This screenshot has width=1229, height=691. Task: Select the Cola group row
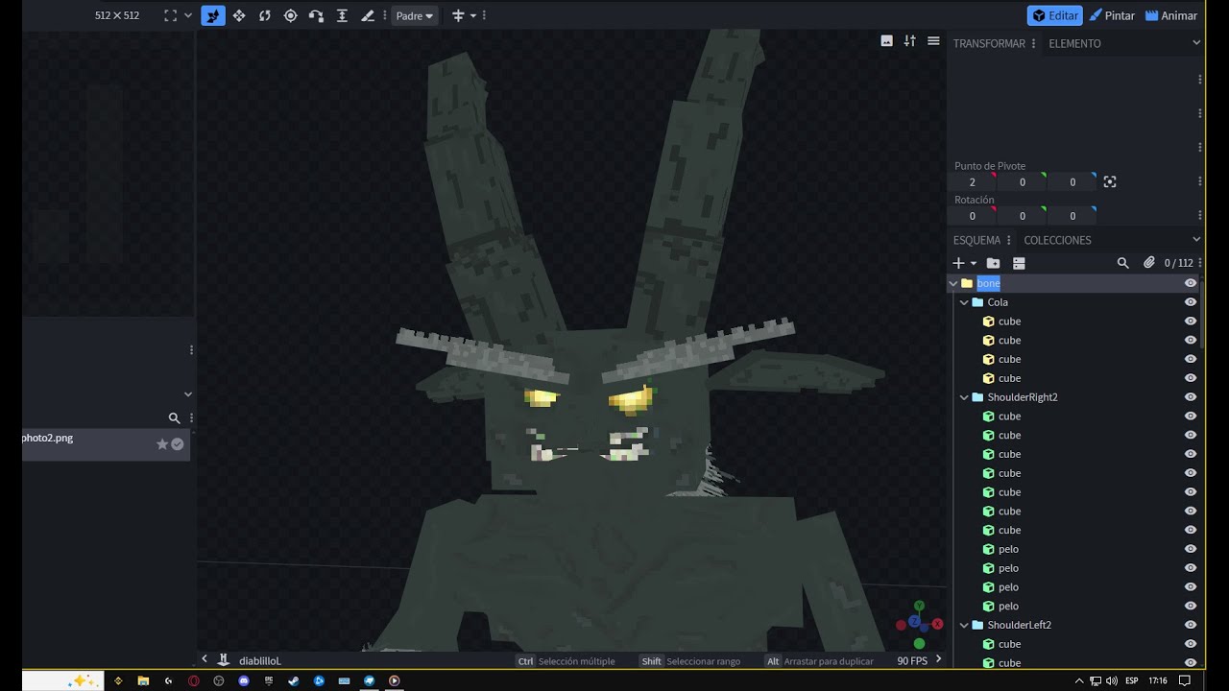pyautogui.click(x=1073, y=302)
